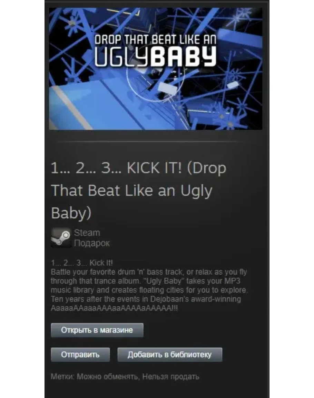The width and height of the screenshot is (314, 398).
Task: Click the 'Можно обменять' tag
Action: click(108, 376)
